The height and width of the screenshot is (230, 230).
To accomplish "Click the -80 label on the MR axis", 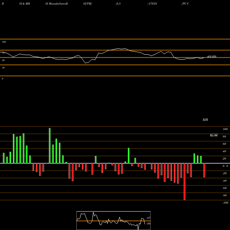I will (x=224, y=195).
